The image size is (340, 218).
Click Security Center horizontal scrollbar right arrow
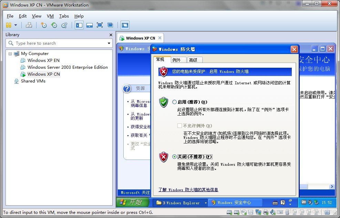[332, 186]
